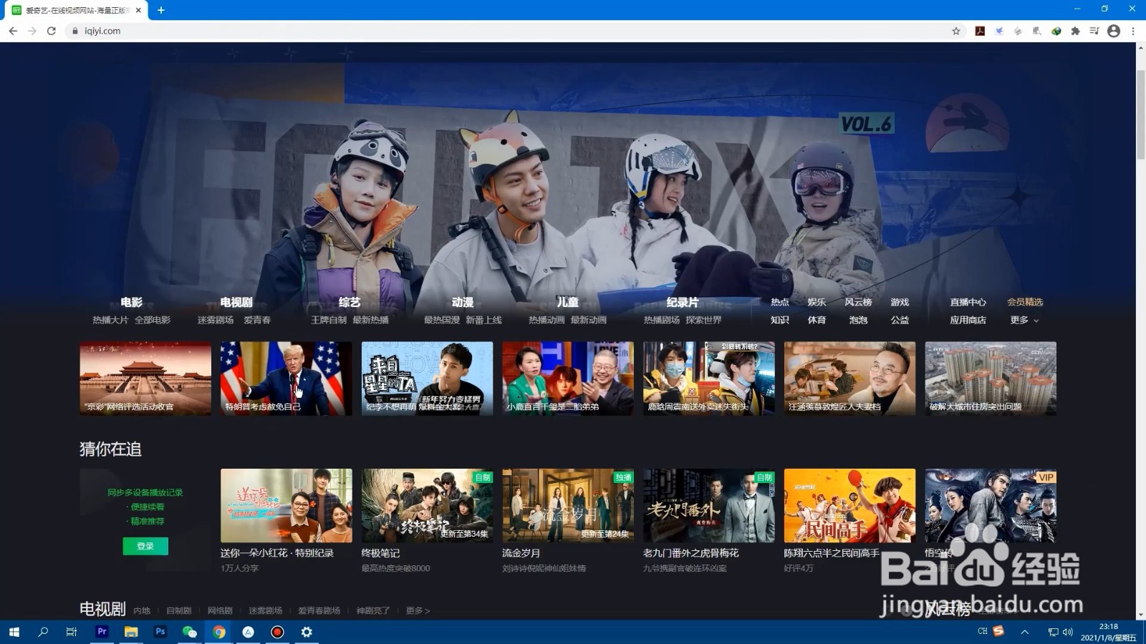Open the 儿童 channel
Screen dimensions: 1146x644
567,302
